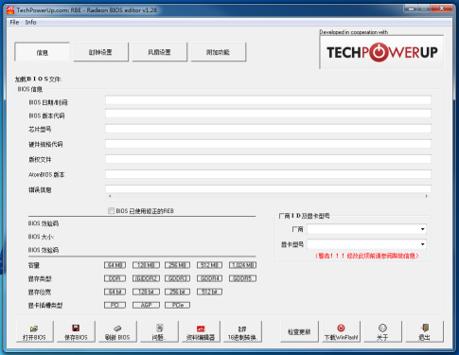Click the GDDR3 memory type indicator
459x355 pixels.
[177, 278]
